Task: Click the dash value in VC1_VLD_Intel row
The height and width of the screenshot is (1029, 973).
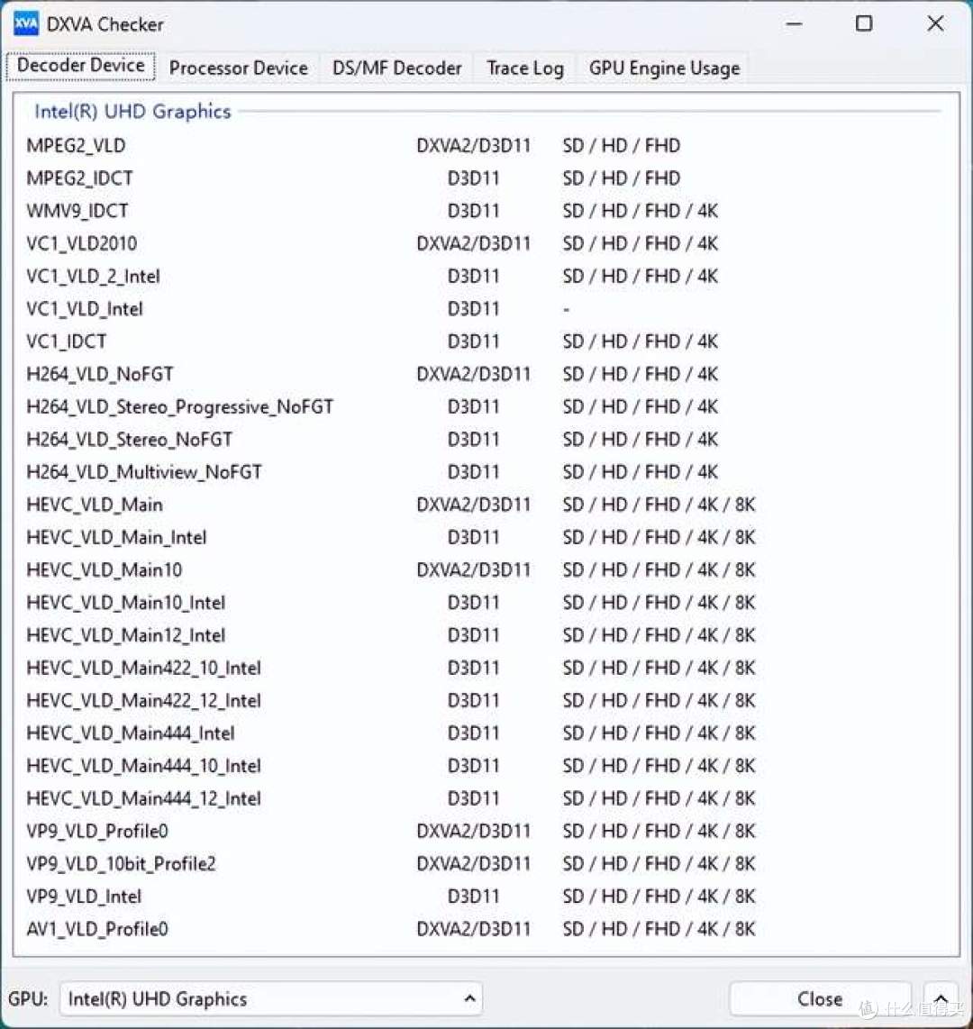Action: (x=566, y=309)
